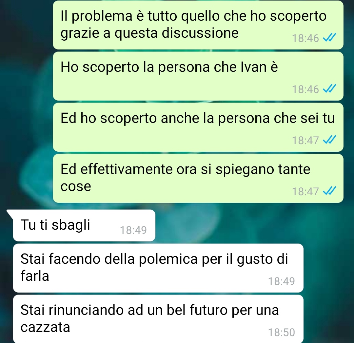The height and width of the screenshot is (343, 354).
Task: Tap the 18:50 timestamp on last received message
Action: coord(281,333)
